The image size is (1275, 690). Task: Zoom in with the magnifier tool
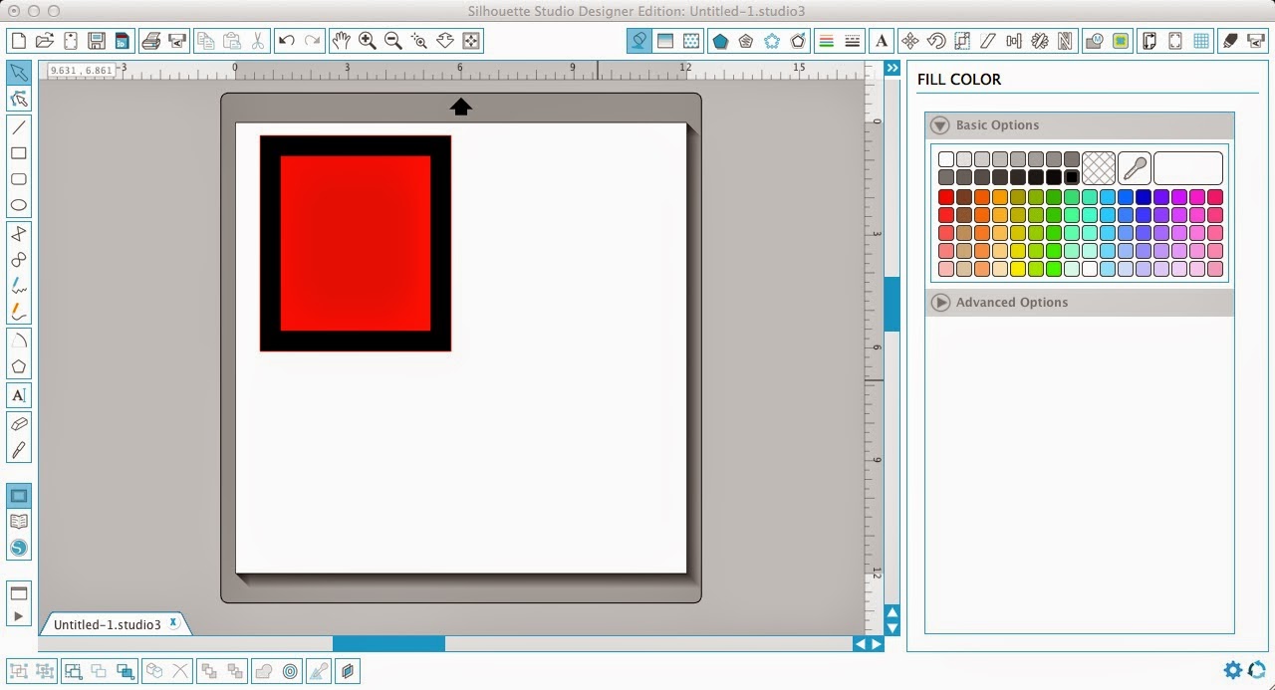point(367,41)
